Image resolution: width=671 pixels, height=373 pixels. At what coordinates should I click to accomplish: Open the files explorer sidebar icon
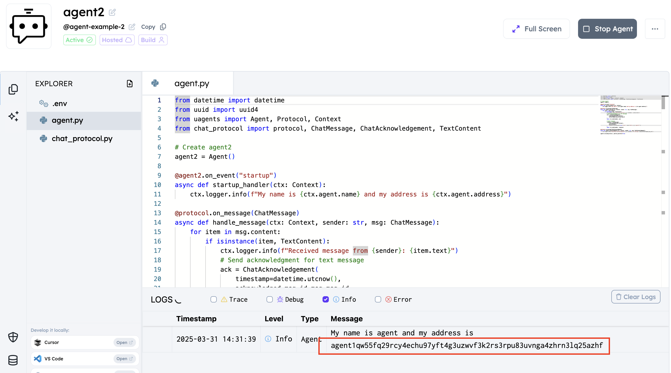point(13,89)
